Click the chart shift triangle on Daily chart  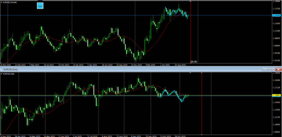[191, 73]
